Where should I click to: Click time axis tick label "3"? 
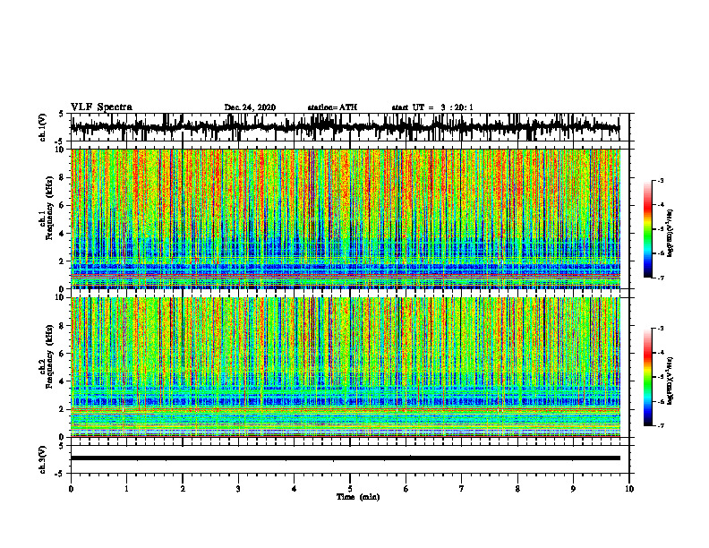(x=238, y=489)
